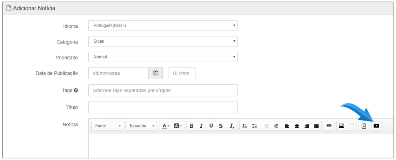Expand the Categoria dropdown showing Dicas
Image resolution: width=396 pixels, height=160 pixels.
pyautogui.click(x=163, y=41)
